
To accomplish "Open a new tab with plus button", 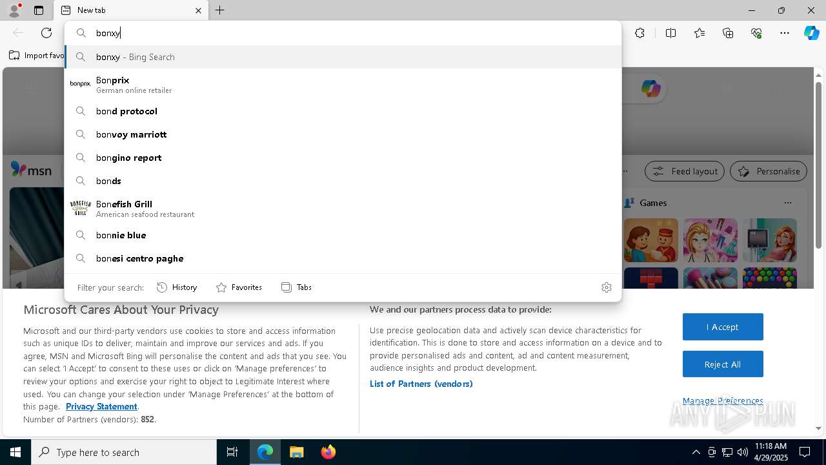I will click(x=220, y=10).
